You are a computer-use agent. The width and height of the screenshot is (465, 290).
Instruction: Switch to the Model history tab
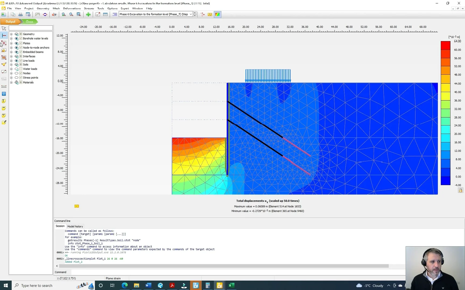click(75, 226)
